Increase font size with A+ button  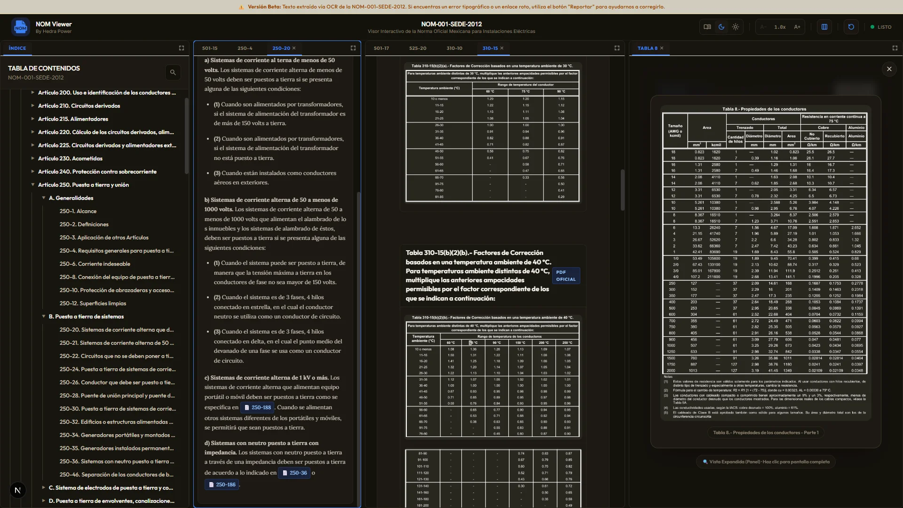(x=797, y=27)
